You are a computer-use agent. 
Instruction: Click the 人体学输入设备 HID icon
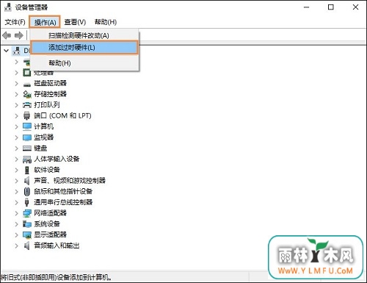point(27,159)
